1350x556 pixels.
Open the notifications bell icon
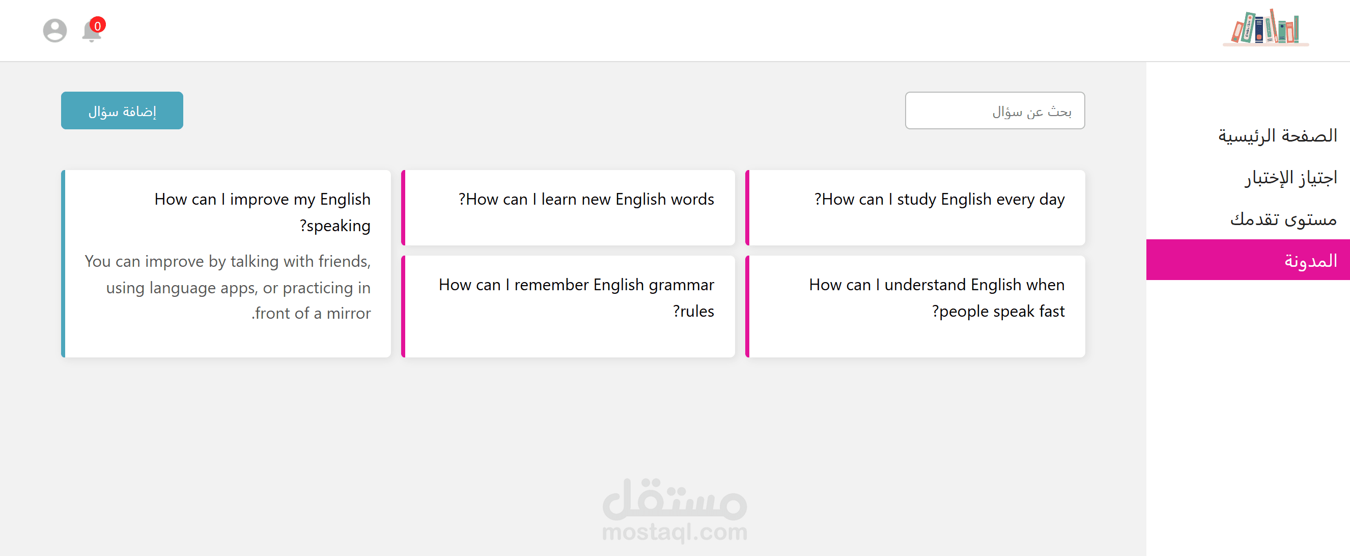[x=91, y=33]
